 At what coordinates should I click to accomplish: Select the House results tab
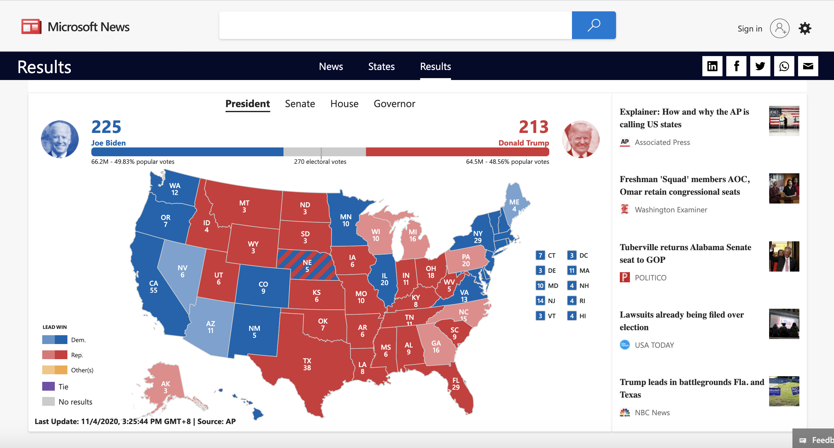pos(344,104)
